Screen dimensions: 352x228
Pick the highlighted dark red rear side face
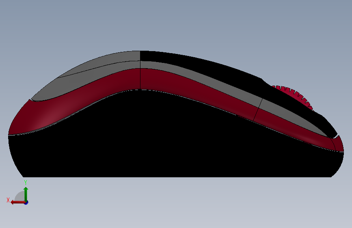[74, 101]
